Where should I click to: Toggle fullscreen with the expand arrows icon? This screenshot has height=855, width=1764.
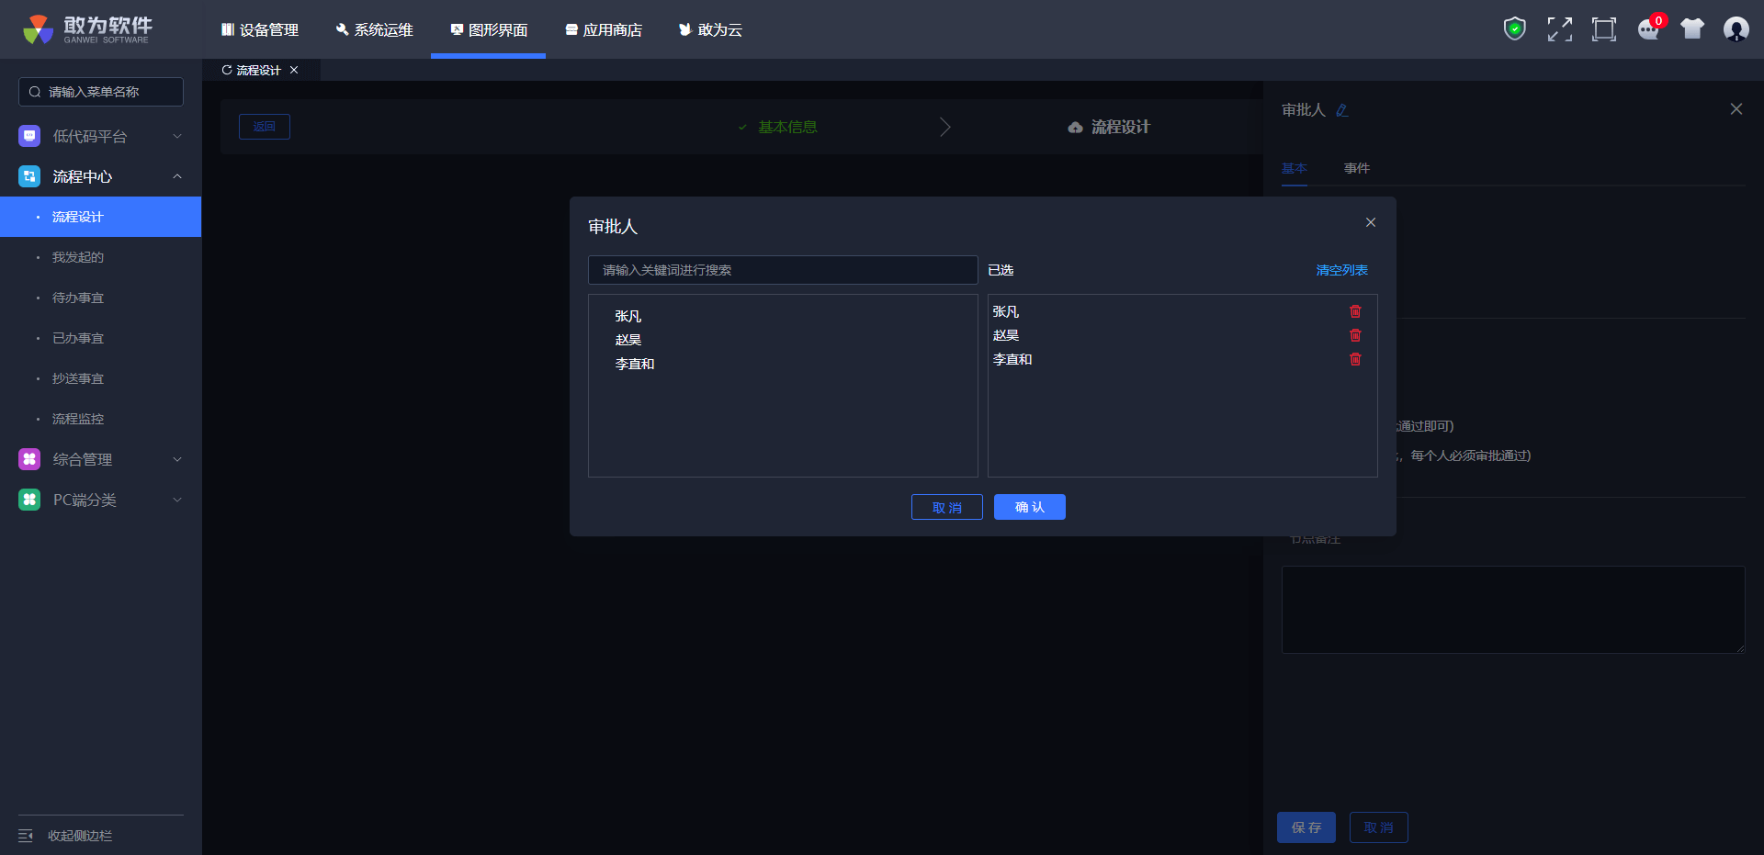1559,29
